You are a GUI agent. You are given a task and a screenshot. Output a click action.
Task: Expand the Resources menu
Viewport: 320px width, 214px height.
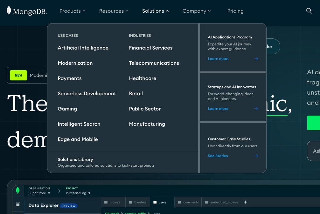point(114,11)
